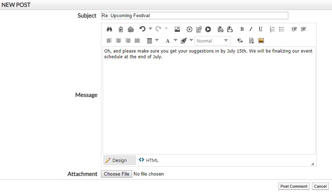Viewport: 332px width, 192px height.
Task: Open the Normal paragraph style dropdown
Action: point(212,41)
